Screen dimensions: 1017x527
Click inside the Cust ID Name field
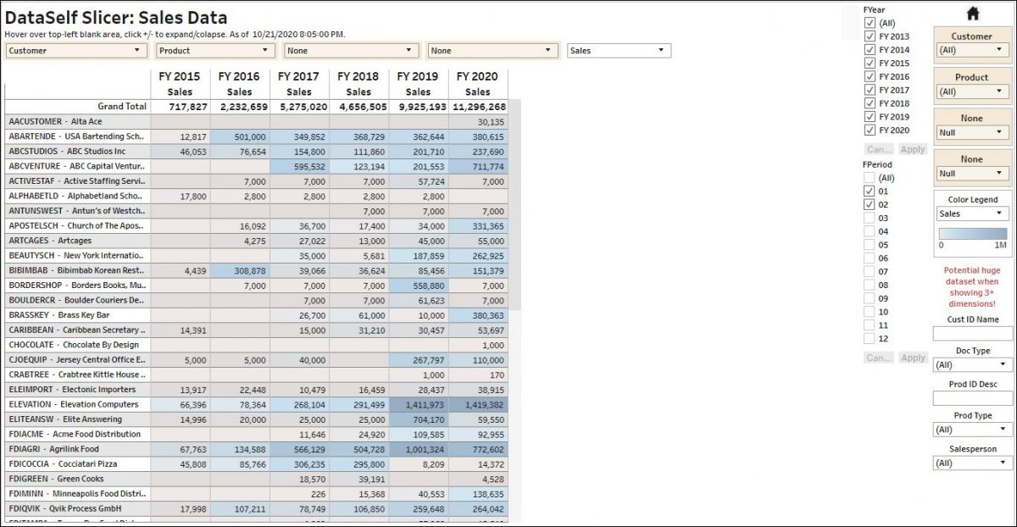pyautogui.click(x=971, y=333)
